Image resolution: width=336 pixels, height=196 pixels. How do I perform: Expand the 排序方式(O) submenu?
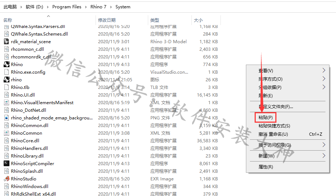[x=324, y=79]
